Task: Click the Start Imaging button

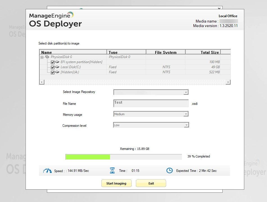Action: (116, 183)
